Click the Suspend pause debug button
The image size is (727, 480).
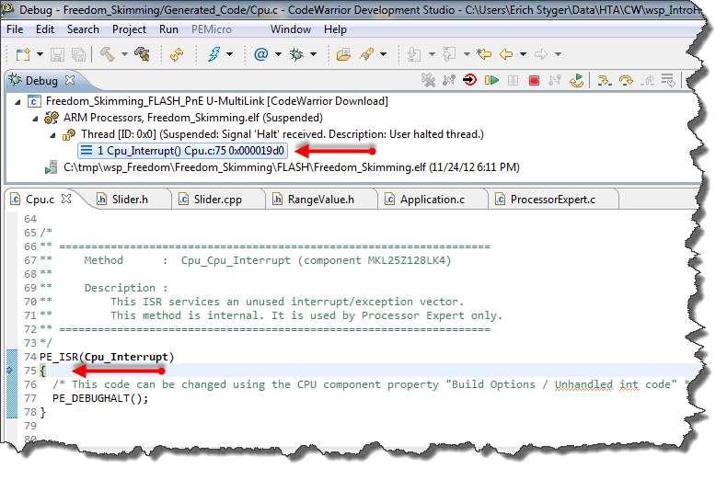(x=513, y=81)
